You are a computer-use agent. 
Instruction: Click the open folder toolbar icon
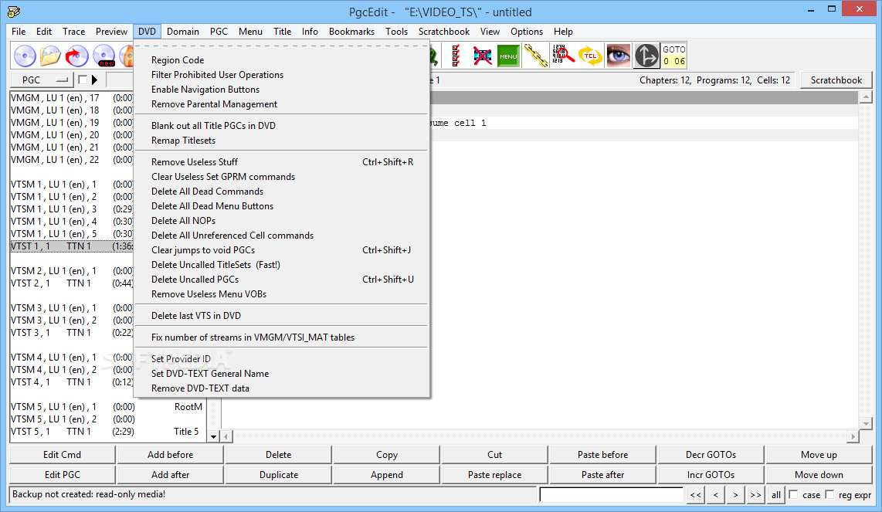click(x=51, y=56)
